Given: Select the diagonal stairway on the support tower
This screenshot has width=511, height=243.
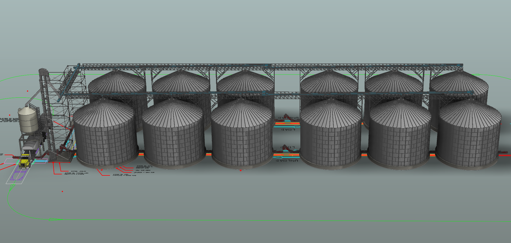Looking at the screenshot, I should point(69,80).
